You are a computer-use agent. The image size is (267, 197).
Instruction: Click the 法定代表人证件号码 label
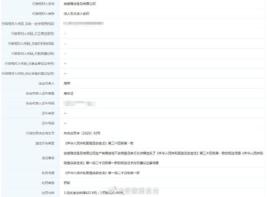coord(40,103)
